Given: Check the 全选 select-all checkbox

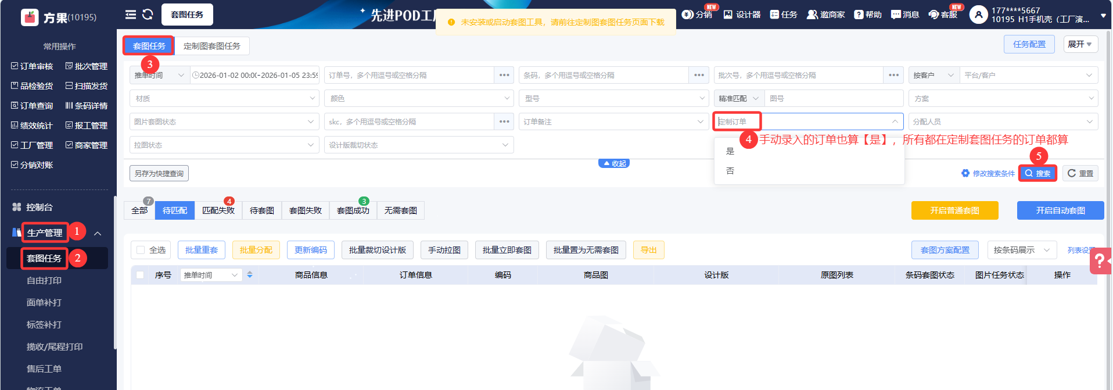Looking at the screenshot, I should coord(141,250).
